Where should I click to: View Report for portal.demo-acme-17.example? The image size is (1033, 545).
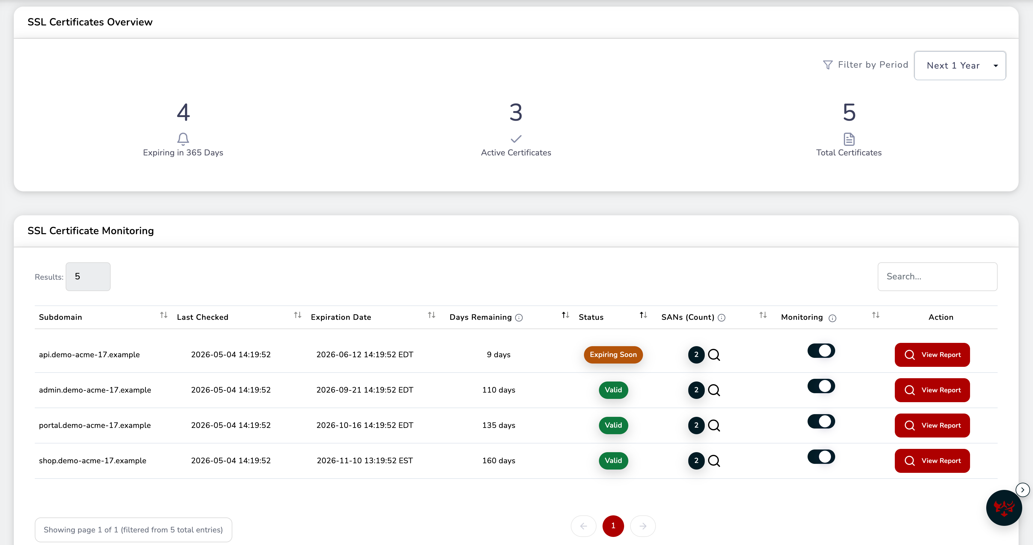(x=932, y=425)
